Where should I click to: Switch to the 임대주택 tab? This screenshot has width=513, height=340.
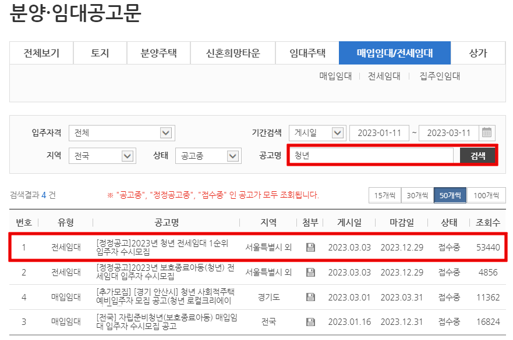307,53
